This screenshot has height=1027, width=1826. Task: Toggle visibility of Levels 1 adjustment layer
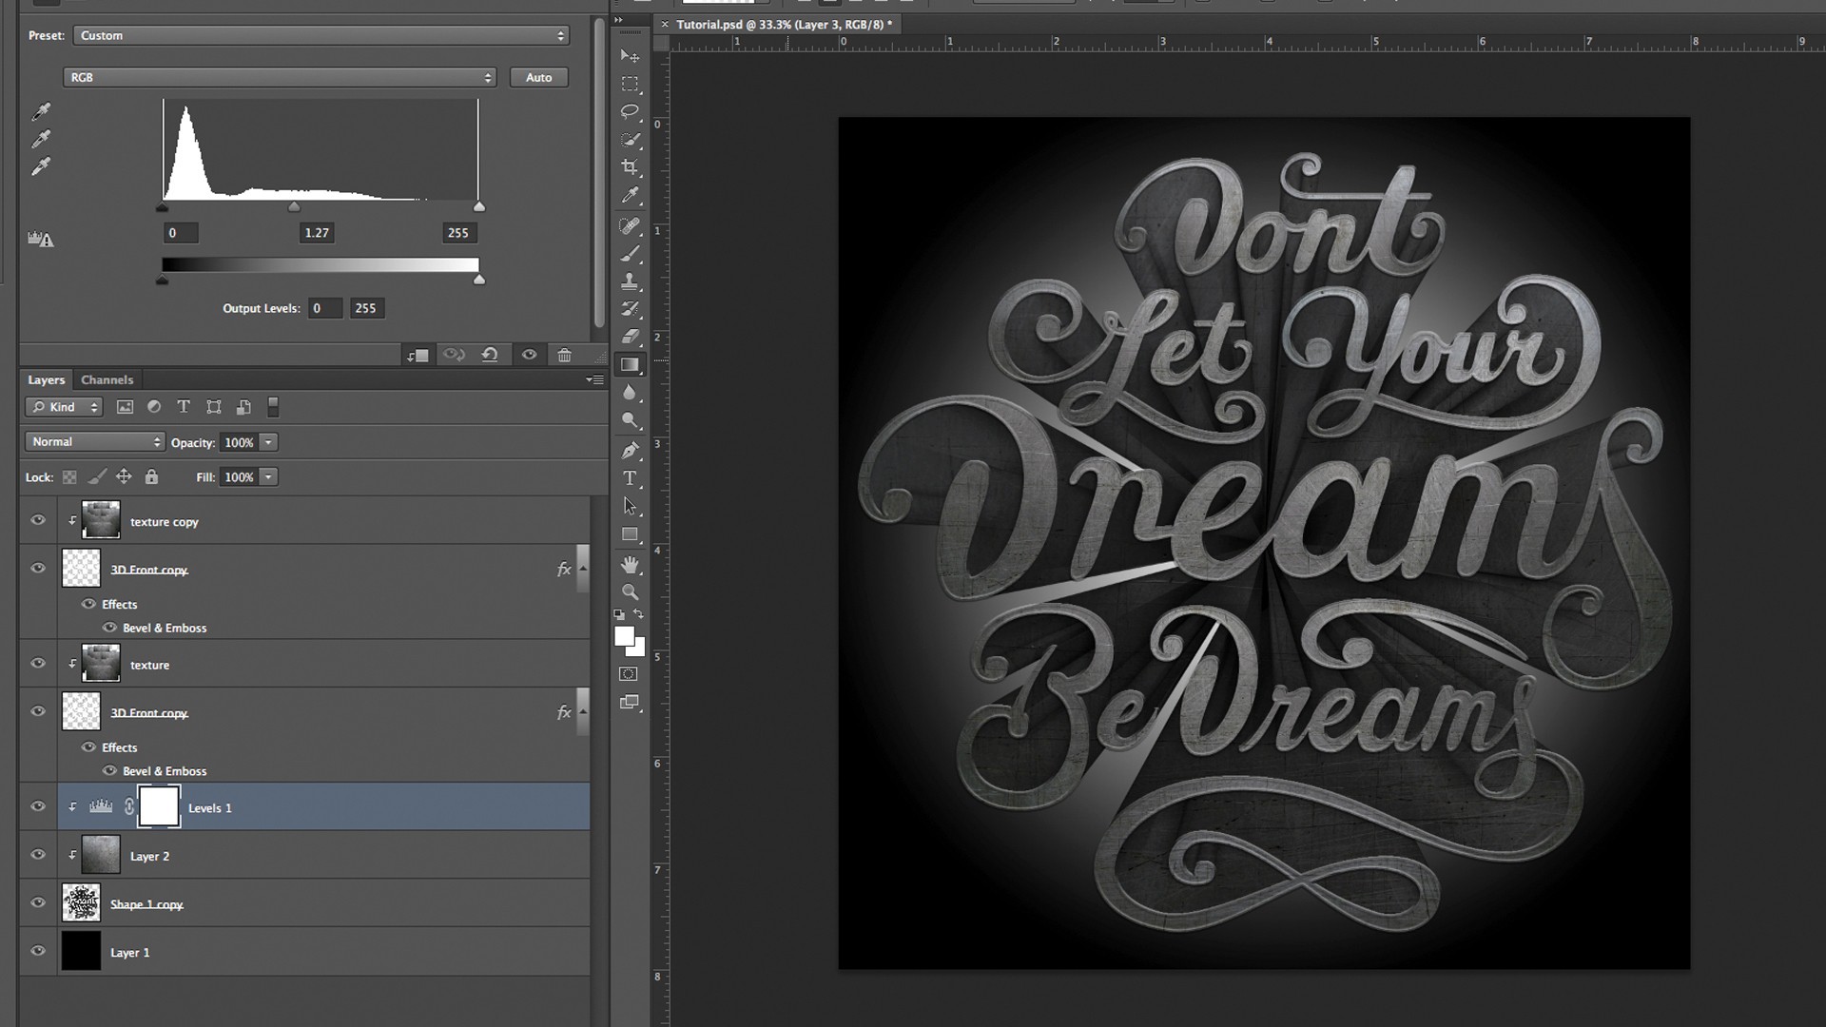pos(36,806)
